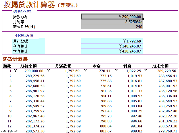
Task: Click the 贷款期限(月) label
Action: [24, 27]
